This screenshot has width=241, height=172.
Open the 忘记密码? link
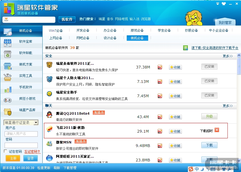pos(32,152)
